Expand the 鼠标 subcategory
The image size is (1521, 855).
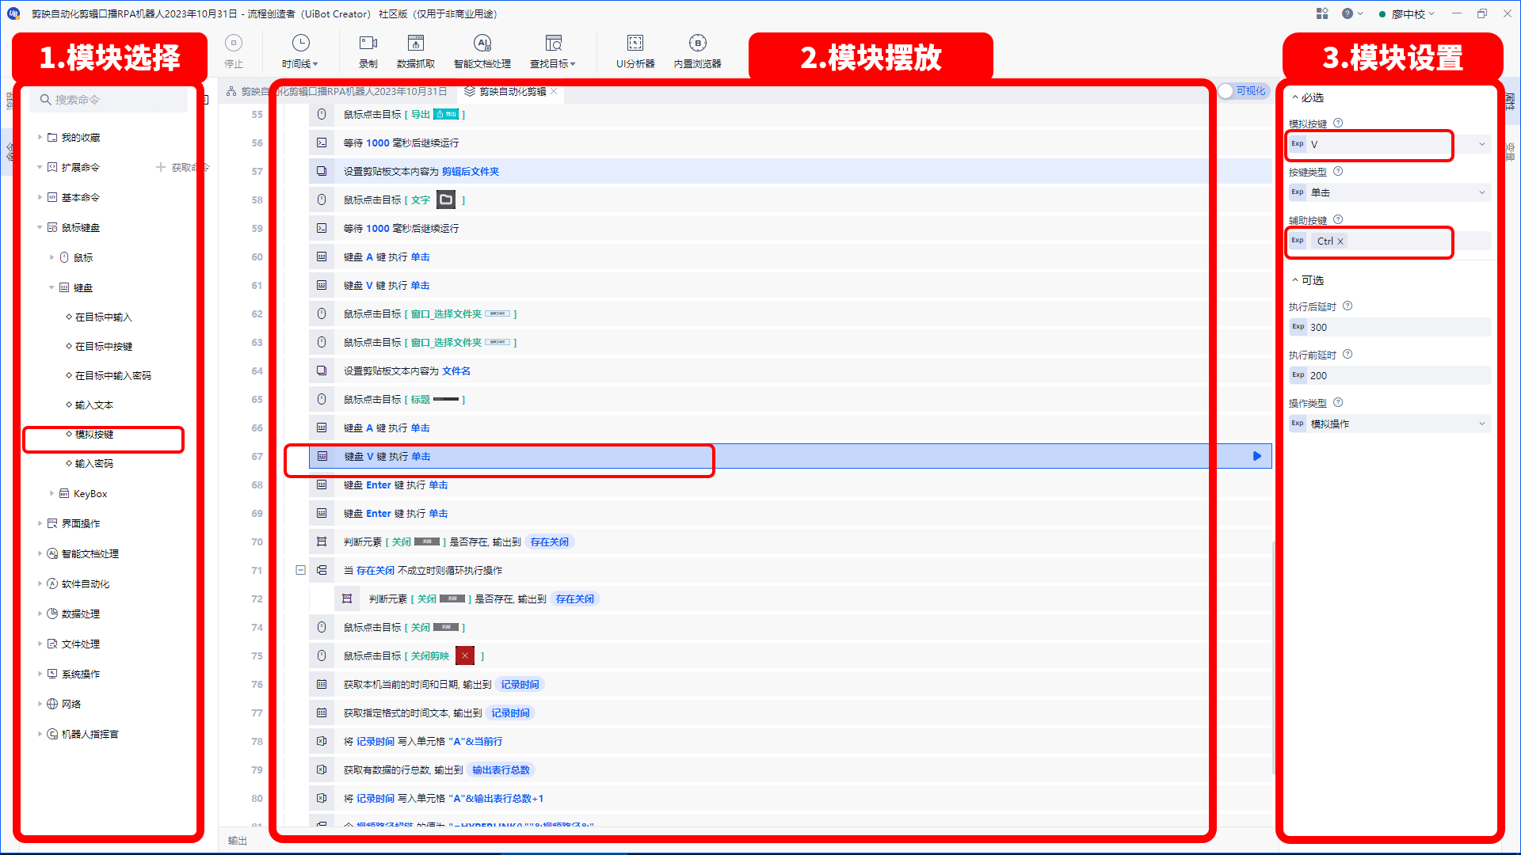(x=52, y=257)
